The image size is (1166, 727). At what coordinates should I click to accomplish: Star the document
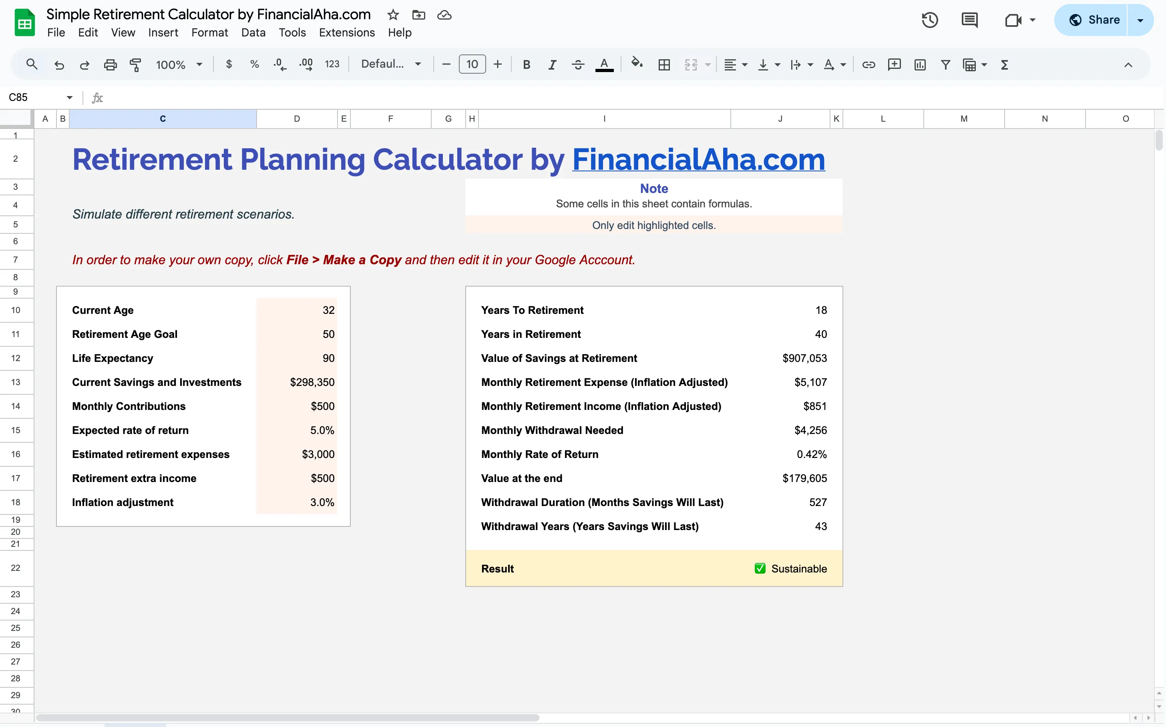(393, 15)
